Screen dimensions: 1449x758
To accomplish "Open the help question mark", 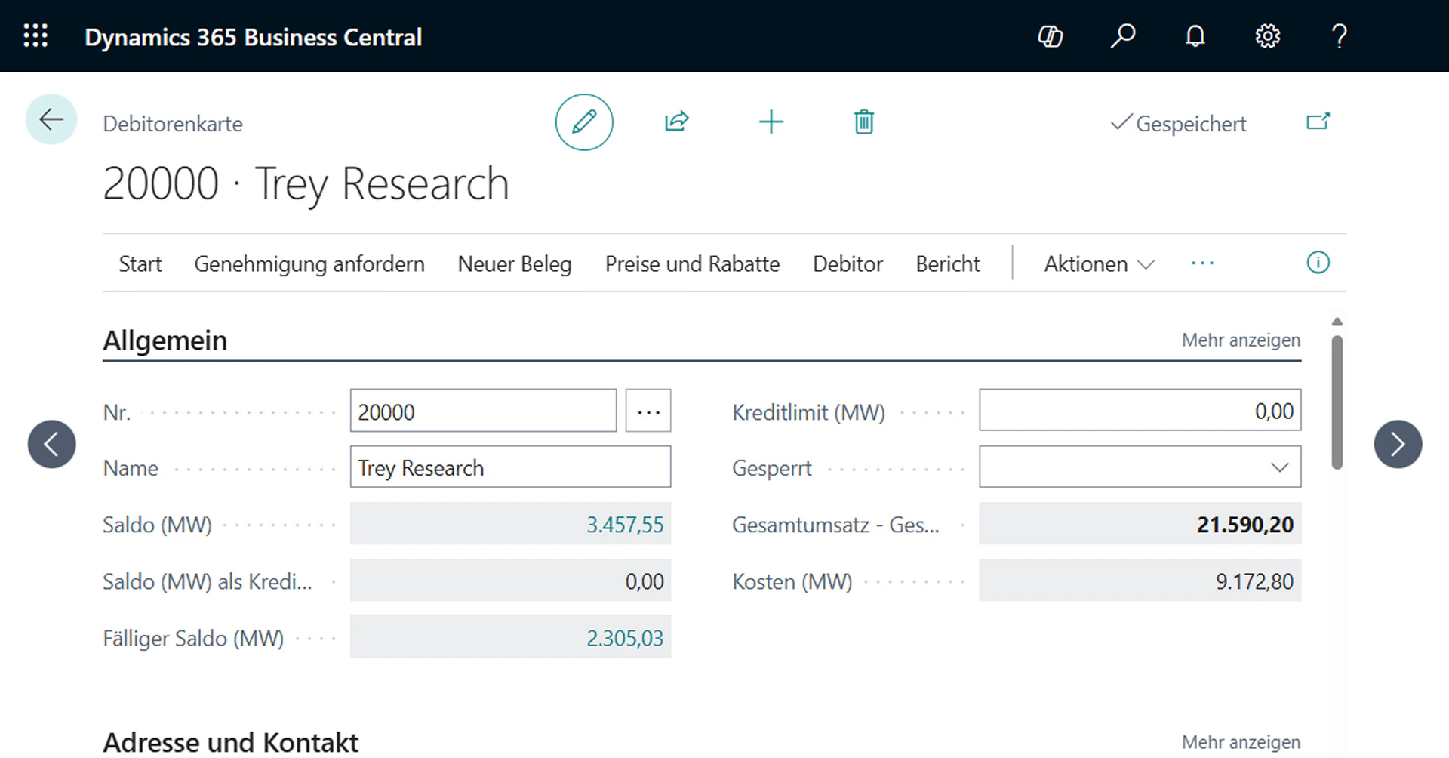I will pos(1340,35).
